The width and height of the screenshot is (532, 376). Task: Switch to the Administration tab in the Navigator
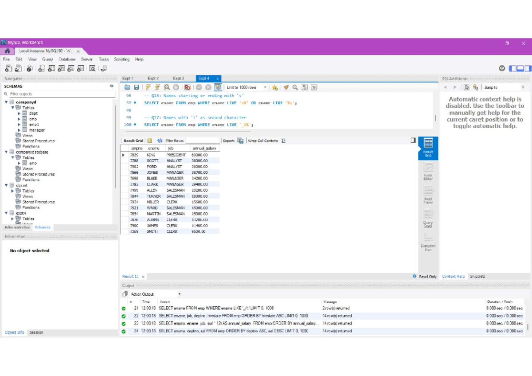pos(17,227)
